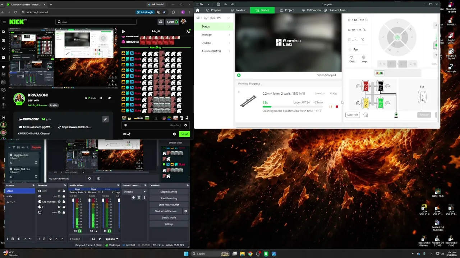Stop the current print with red square
The height and width of the screenshot is (258, 460).
coord(337,106)
